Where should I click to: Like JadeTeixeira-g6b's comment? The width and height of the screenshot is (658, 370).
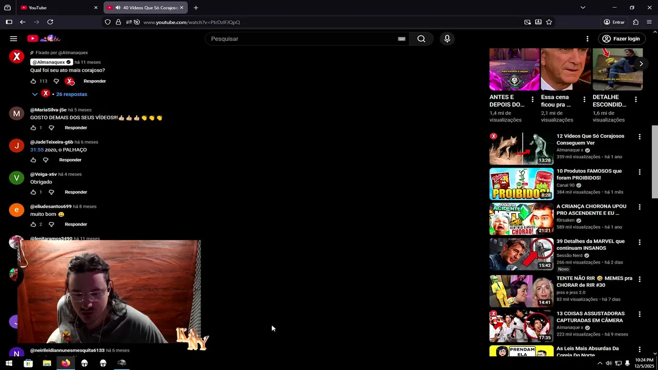[33, 160]
